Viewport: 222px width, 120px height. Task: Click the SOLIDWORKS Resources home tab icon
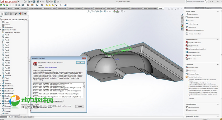pos(182,15)
